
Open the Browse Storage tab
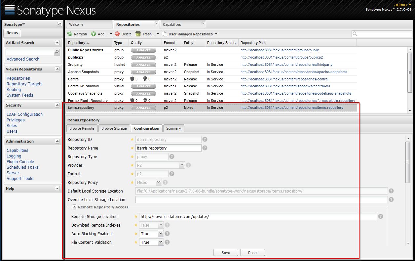click(x=114, y=128)
